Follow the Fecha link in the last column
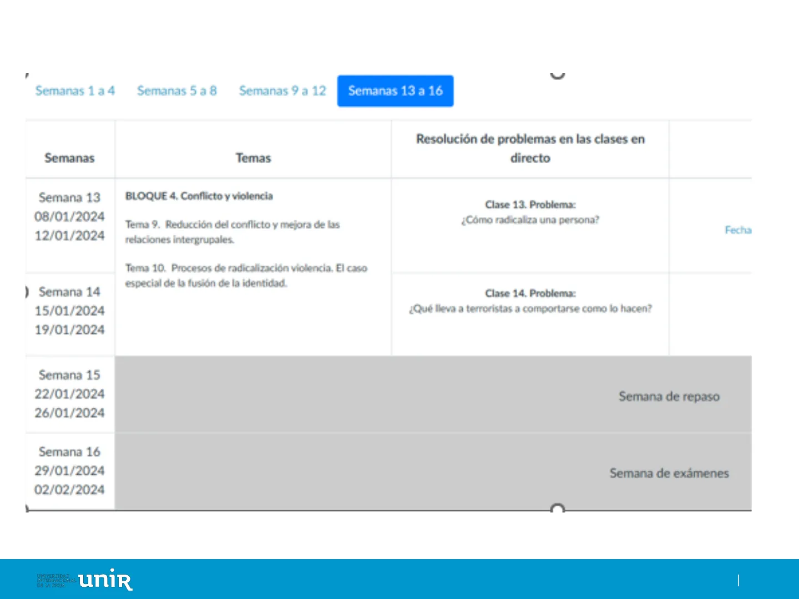The width and height of the screenshot is (799, 599). pyautogui.click(x=737, y=230)
